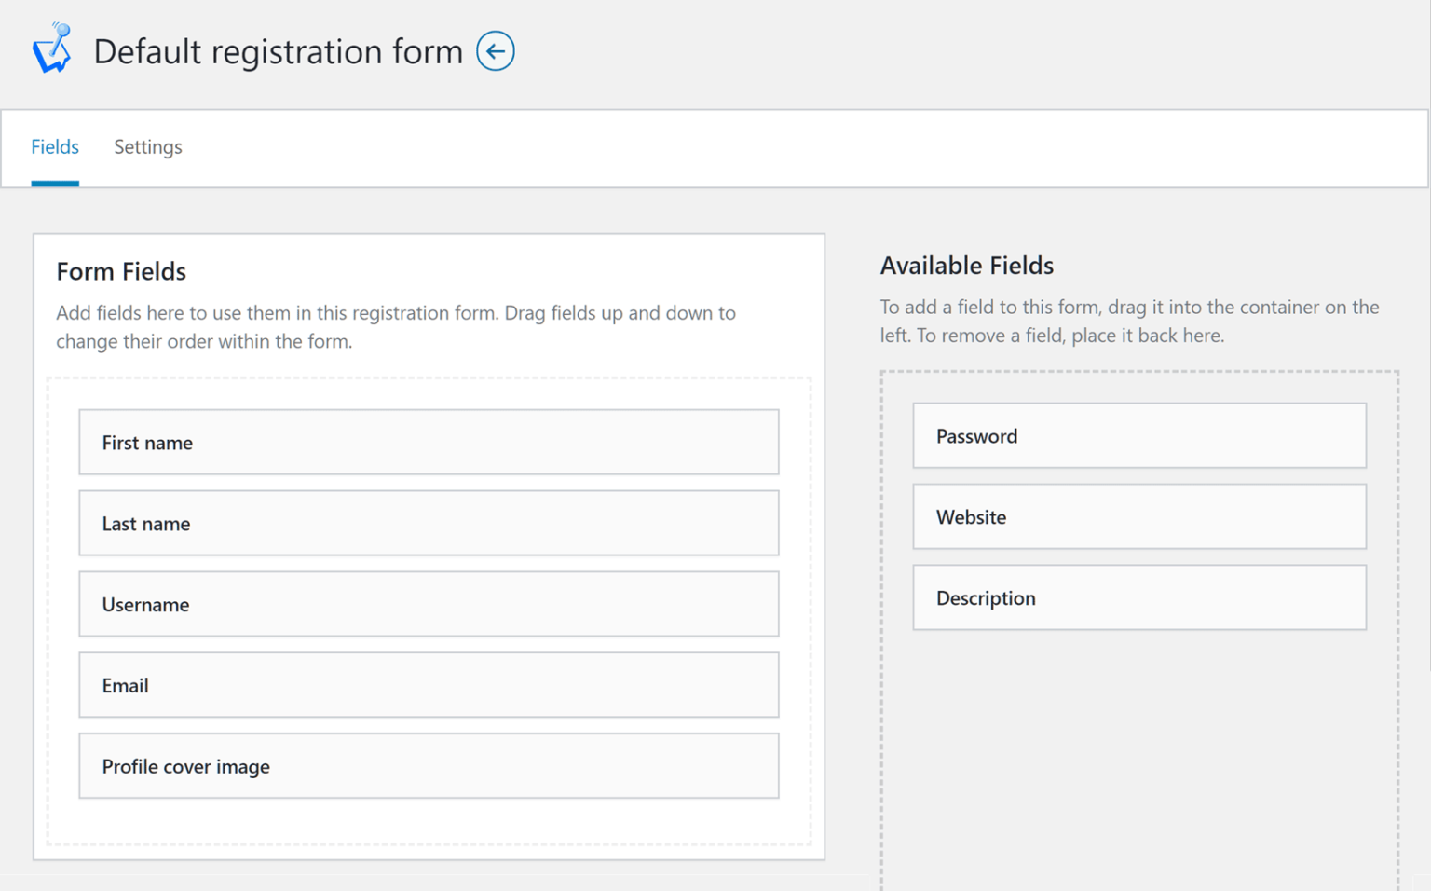Click the Username form field
Image resolution: width=1431 pixels, height=891 pixels.
[x=429, y=604]
